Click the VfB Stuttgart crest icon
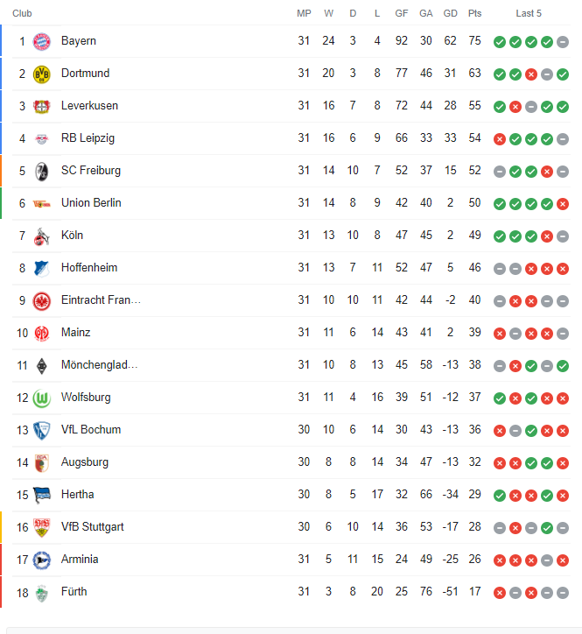Image resolution: width=582 pixels, height=634 pixels. coord(42,528)
